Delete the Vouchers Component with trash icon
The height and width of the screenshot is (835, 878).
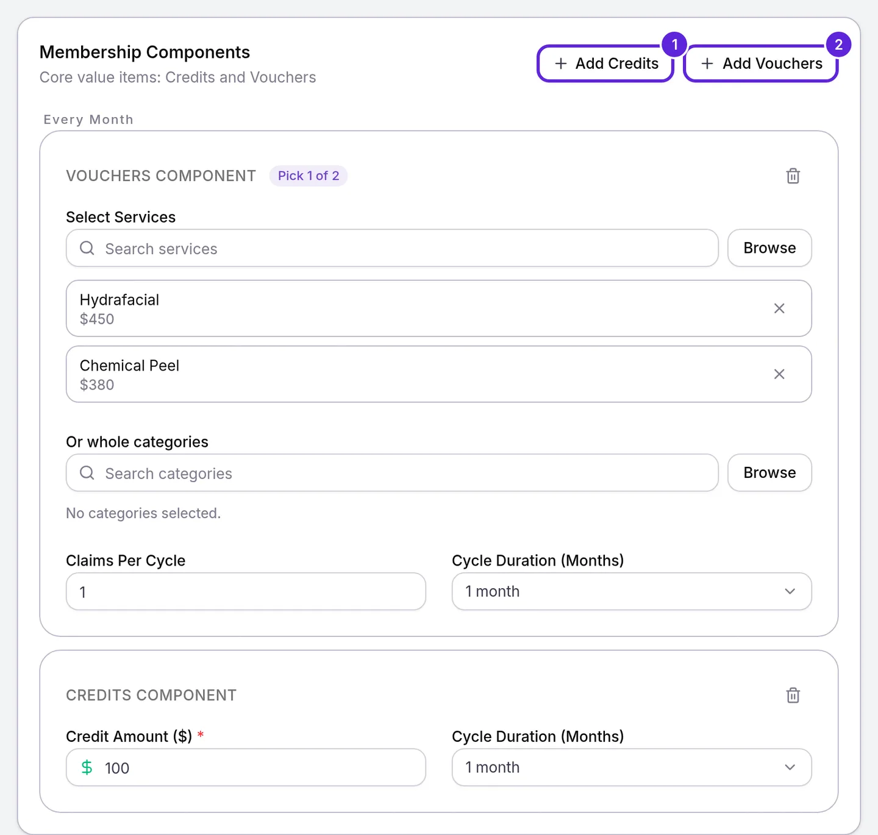793,176
